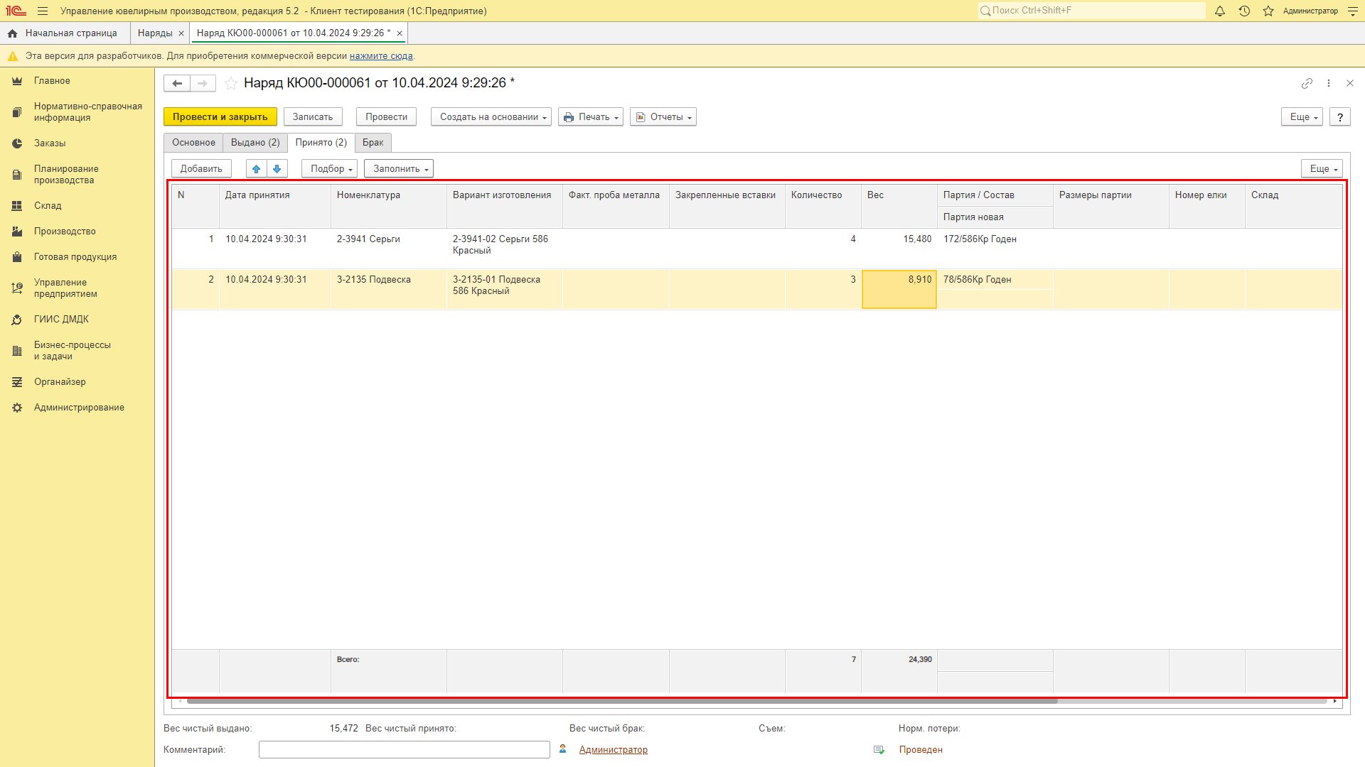Click the Заказы pie chart icon
Screen dimensions: 1365x767
[17, 143]
